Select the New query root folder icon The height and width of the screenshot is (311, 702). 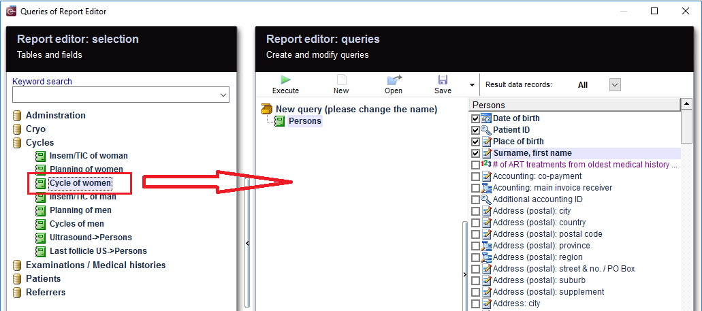267,109
